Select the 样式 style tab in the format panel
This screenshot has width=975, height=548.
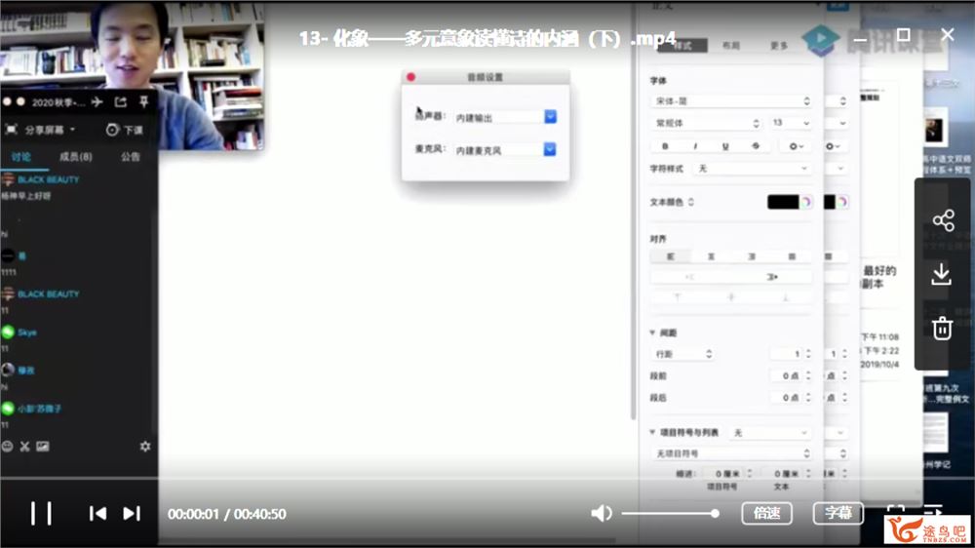[682, 46]
